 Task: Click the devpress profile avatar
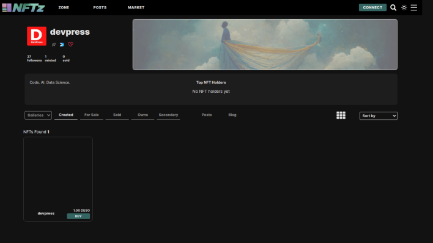coord(37,36)
